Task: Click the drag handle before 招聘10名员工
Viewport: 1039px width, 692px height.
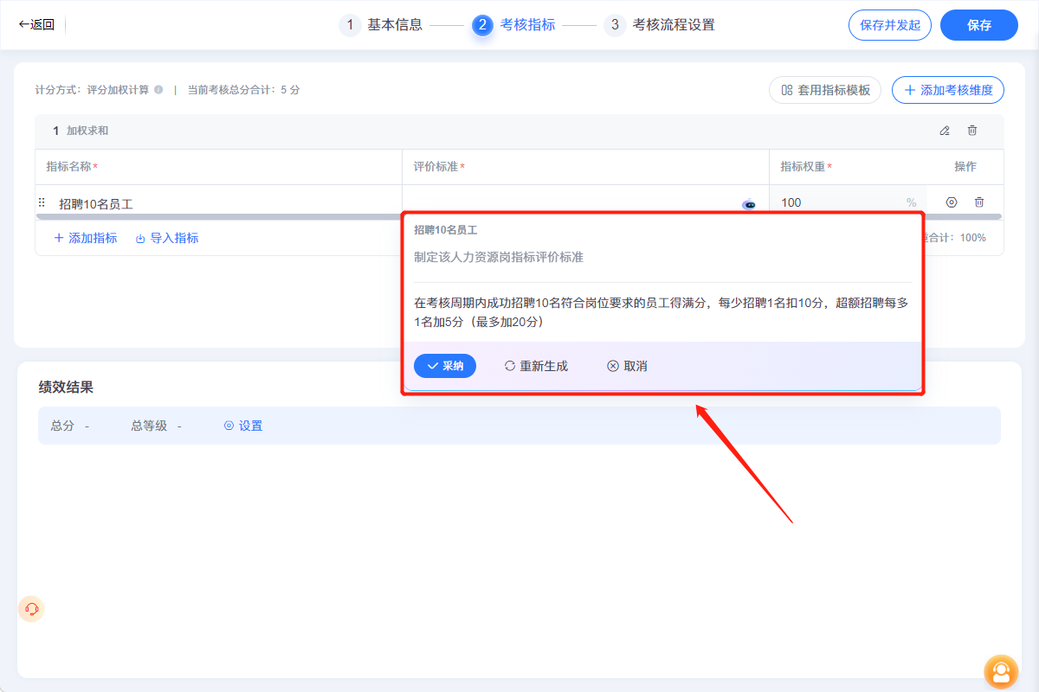Action: (x=41, y=202)
